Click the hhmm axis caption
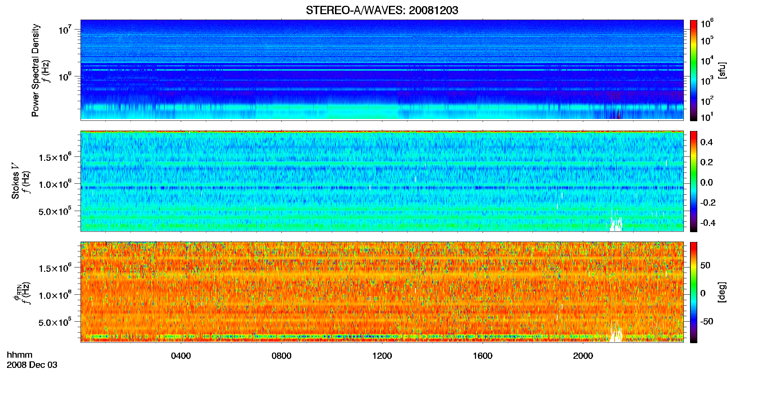Viewport: 764px width, 393px height. click(x=20, y=355)
